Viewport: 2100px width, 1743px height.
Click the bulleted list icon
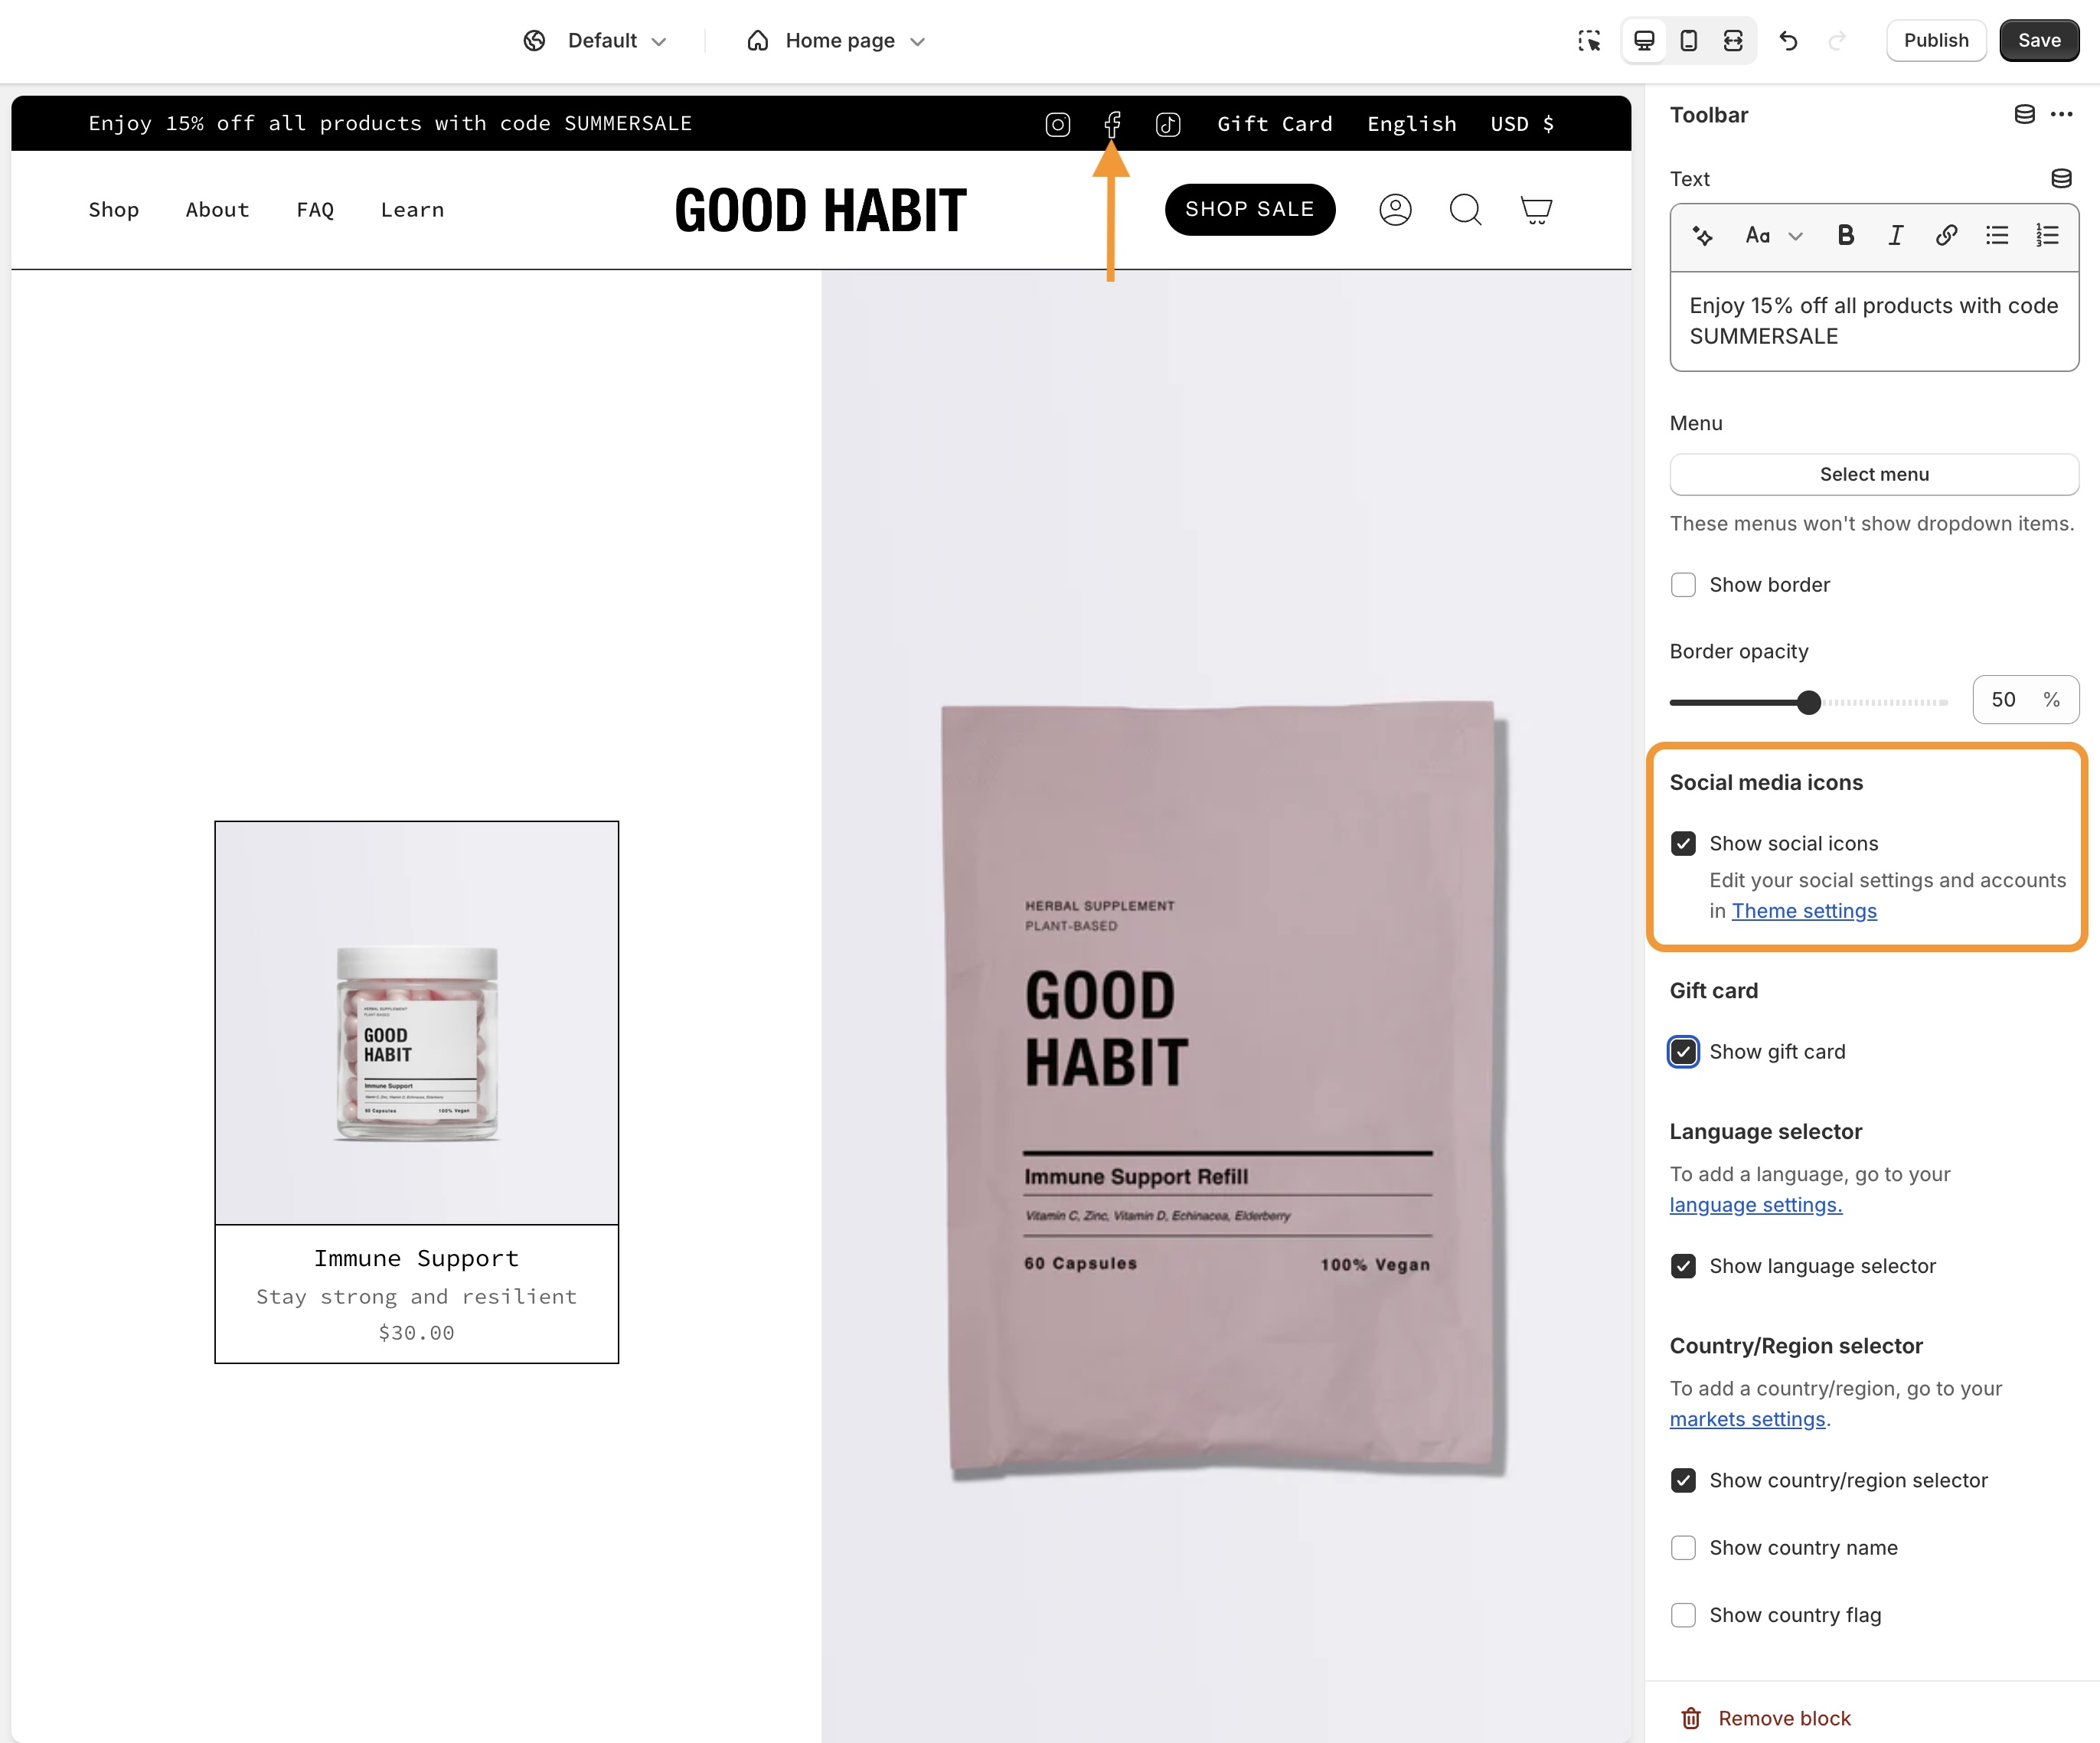tap(1997, 235)
